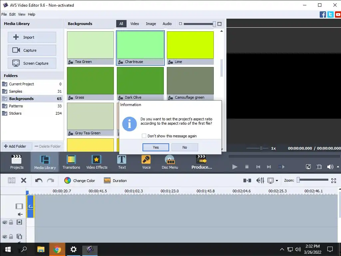Click the timeline Zoom slider
Viewport: 341px width, 256px height.
point(313,180)
